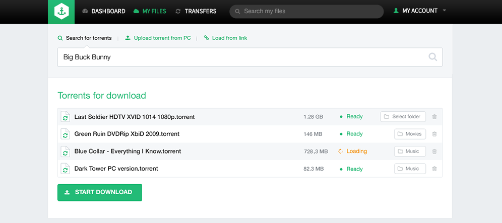
Task: Choose the Load from link option
Action: point(225,38)
